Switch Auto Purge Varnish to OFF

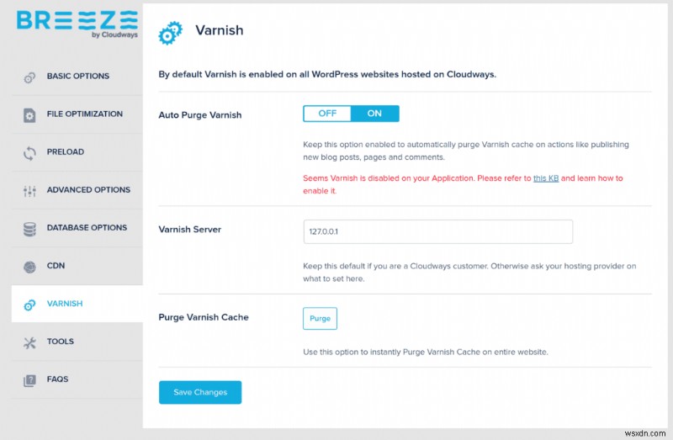(x=327, y=114)
